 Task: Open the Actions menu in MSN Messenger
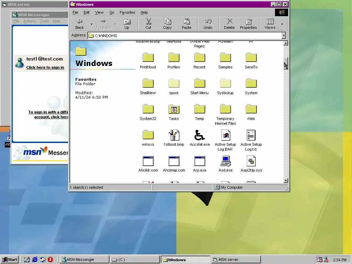pyautogui.click(x=30, y=21)
